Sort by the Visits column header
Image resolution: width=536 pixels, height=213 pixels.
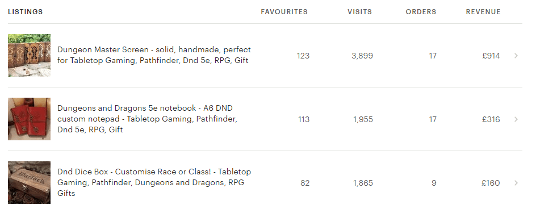click(359, 12)
